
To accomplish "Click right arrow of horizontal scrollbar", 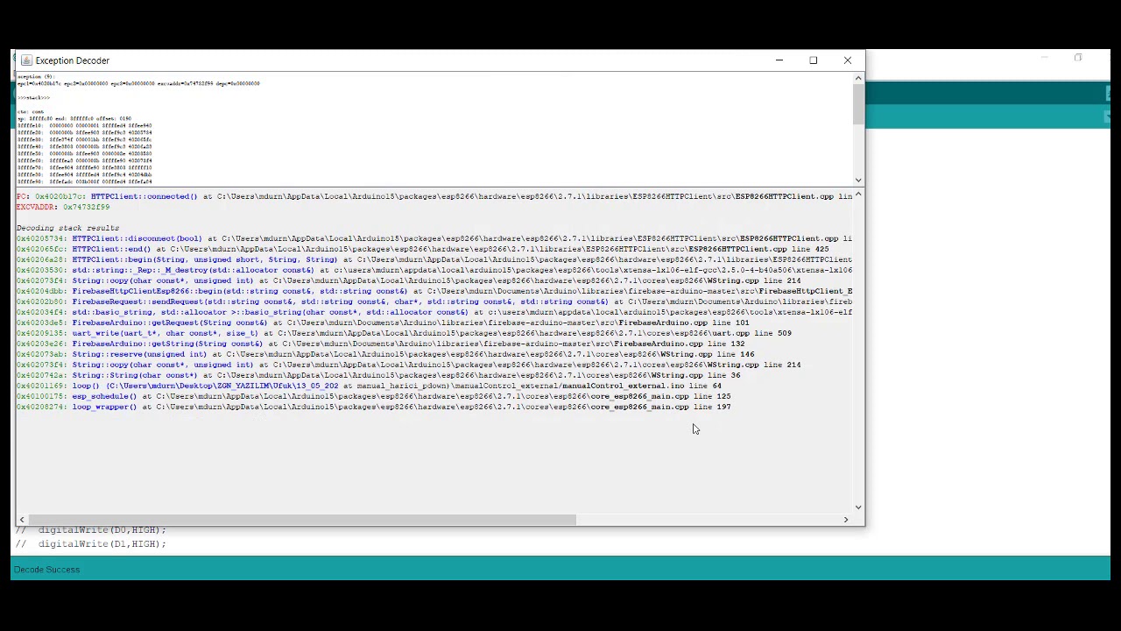I will point(845,520).
